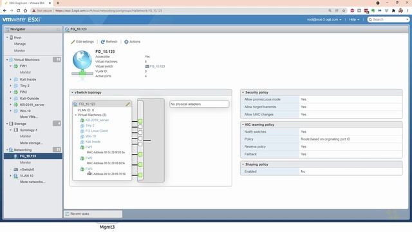Click green port for KB-2019_server

140,121
